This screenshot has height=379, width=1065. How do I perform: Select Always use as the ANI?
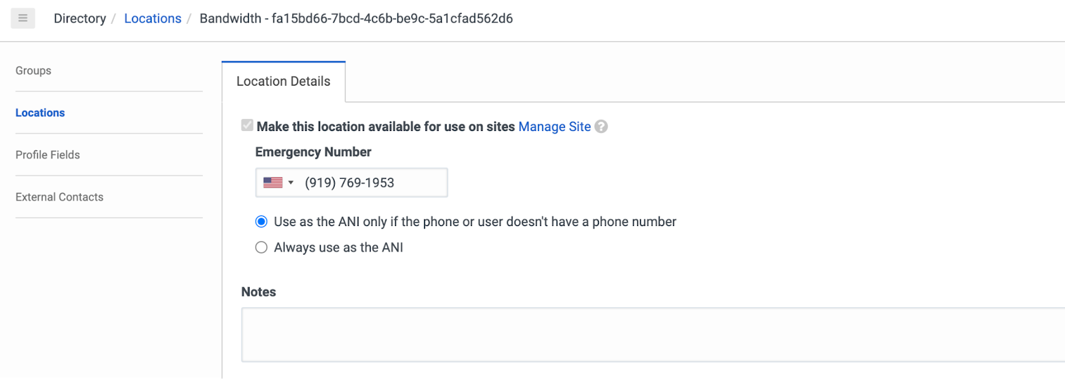(262, 247)
